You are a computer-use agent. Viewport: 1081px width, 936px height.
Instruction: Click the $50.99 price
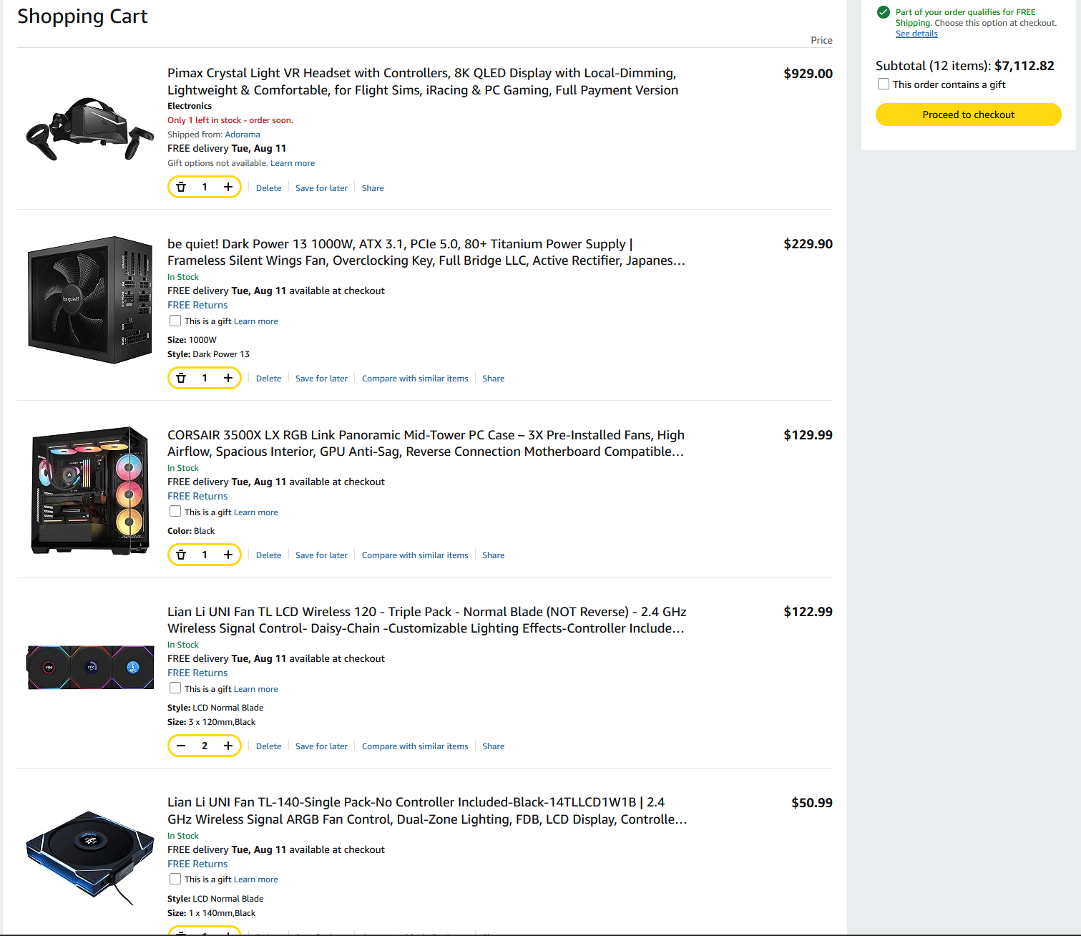812,803
